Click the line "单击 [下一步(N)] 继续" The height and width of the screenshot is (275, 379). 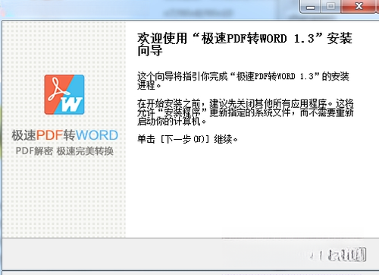pyautogui.click(x=187, y=139)
